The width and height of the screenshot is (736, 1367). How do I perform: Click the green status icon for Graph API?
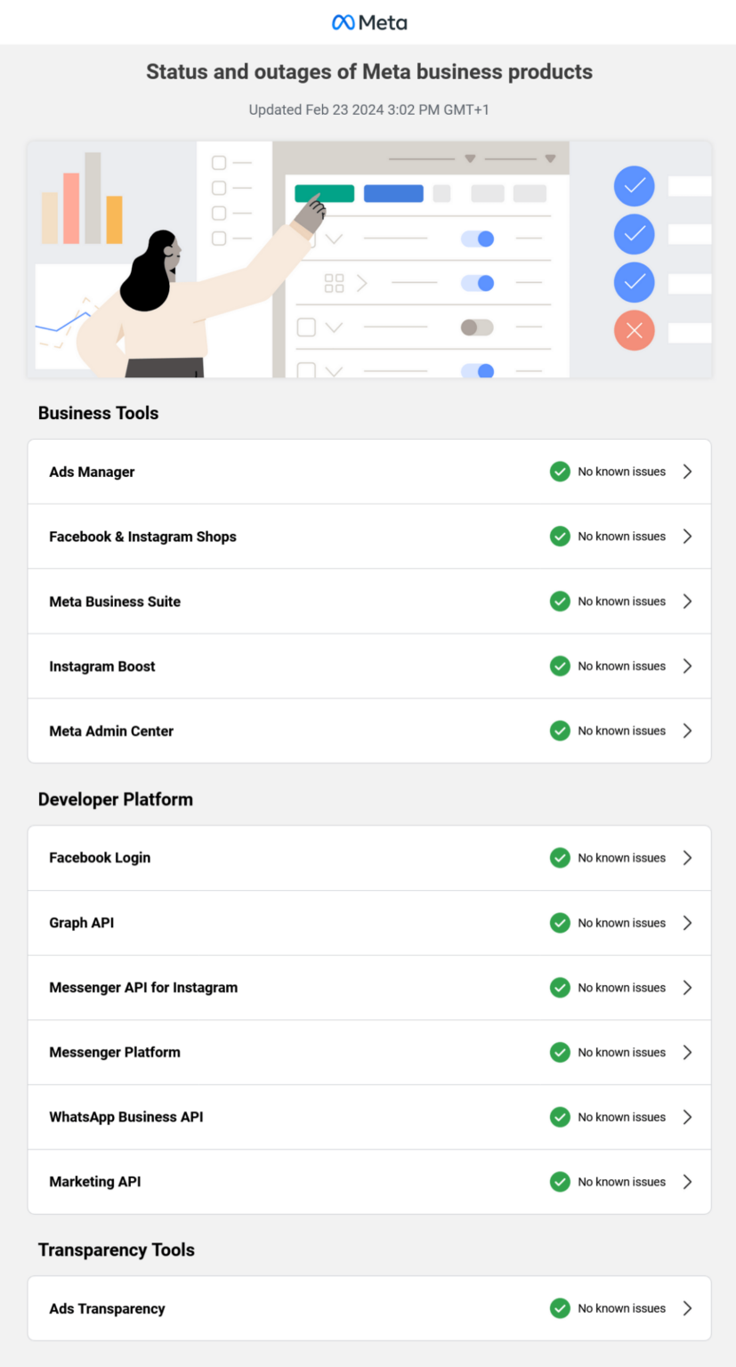pos(560,922)
